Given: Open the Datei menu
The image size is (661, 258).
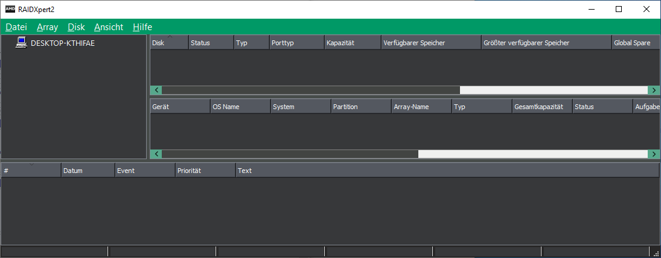Looking at the screenshot, I should point(16,27).
